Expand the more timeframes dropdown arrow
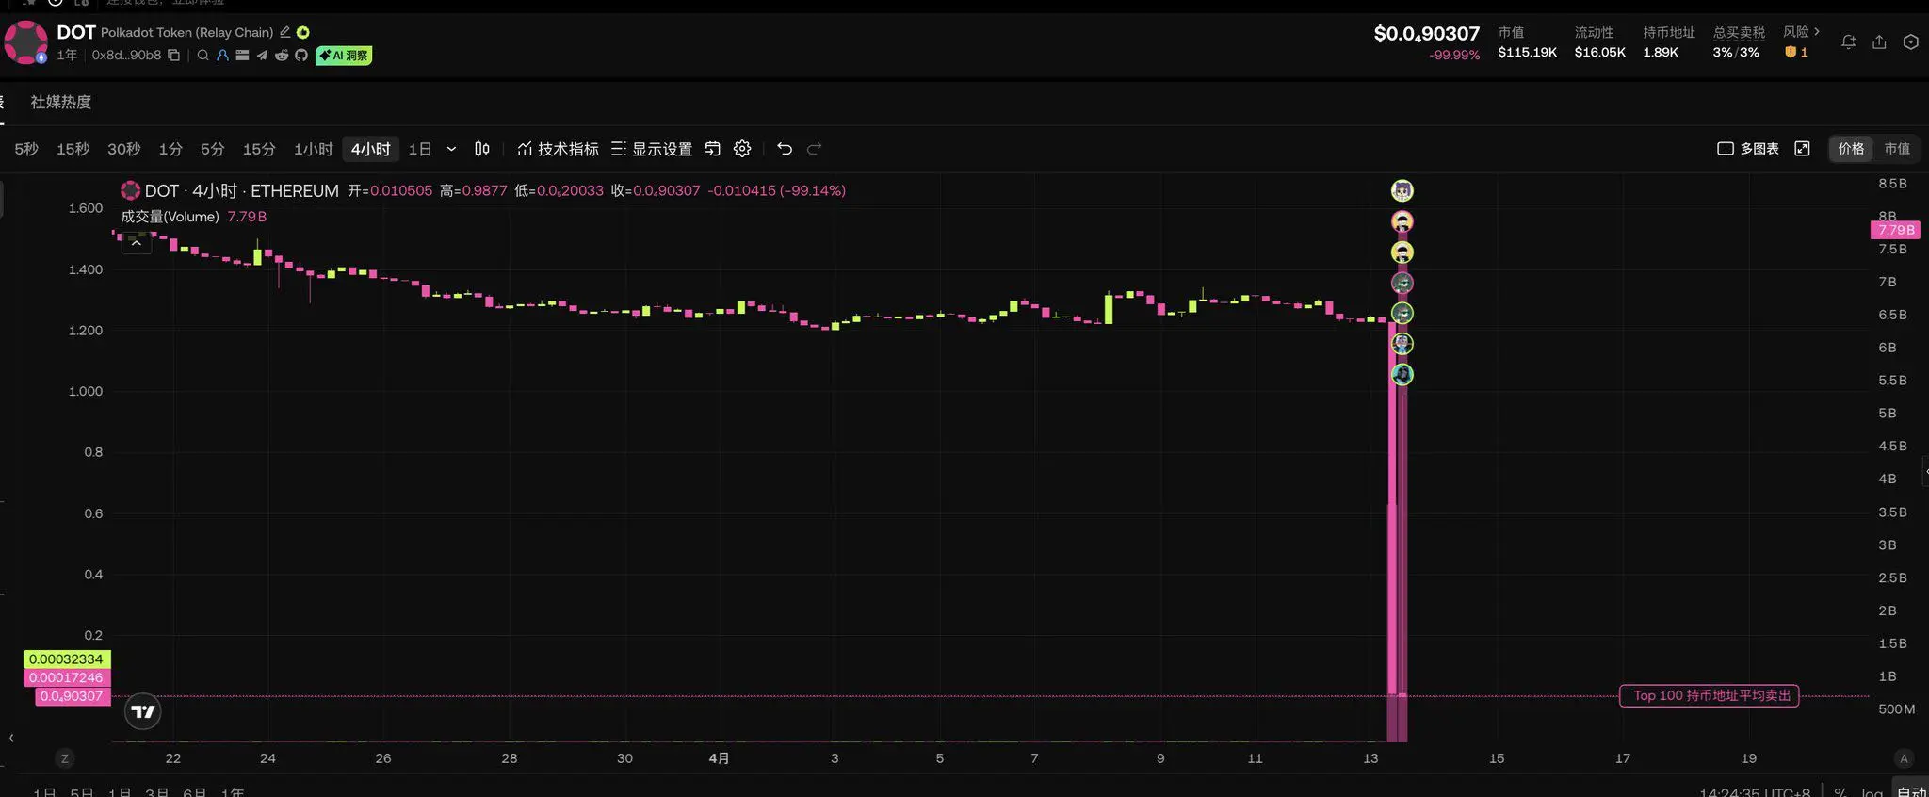Viewport: 1929px width, 797px height. [x=451, y=149]
